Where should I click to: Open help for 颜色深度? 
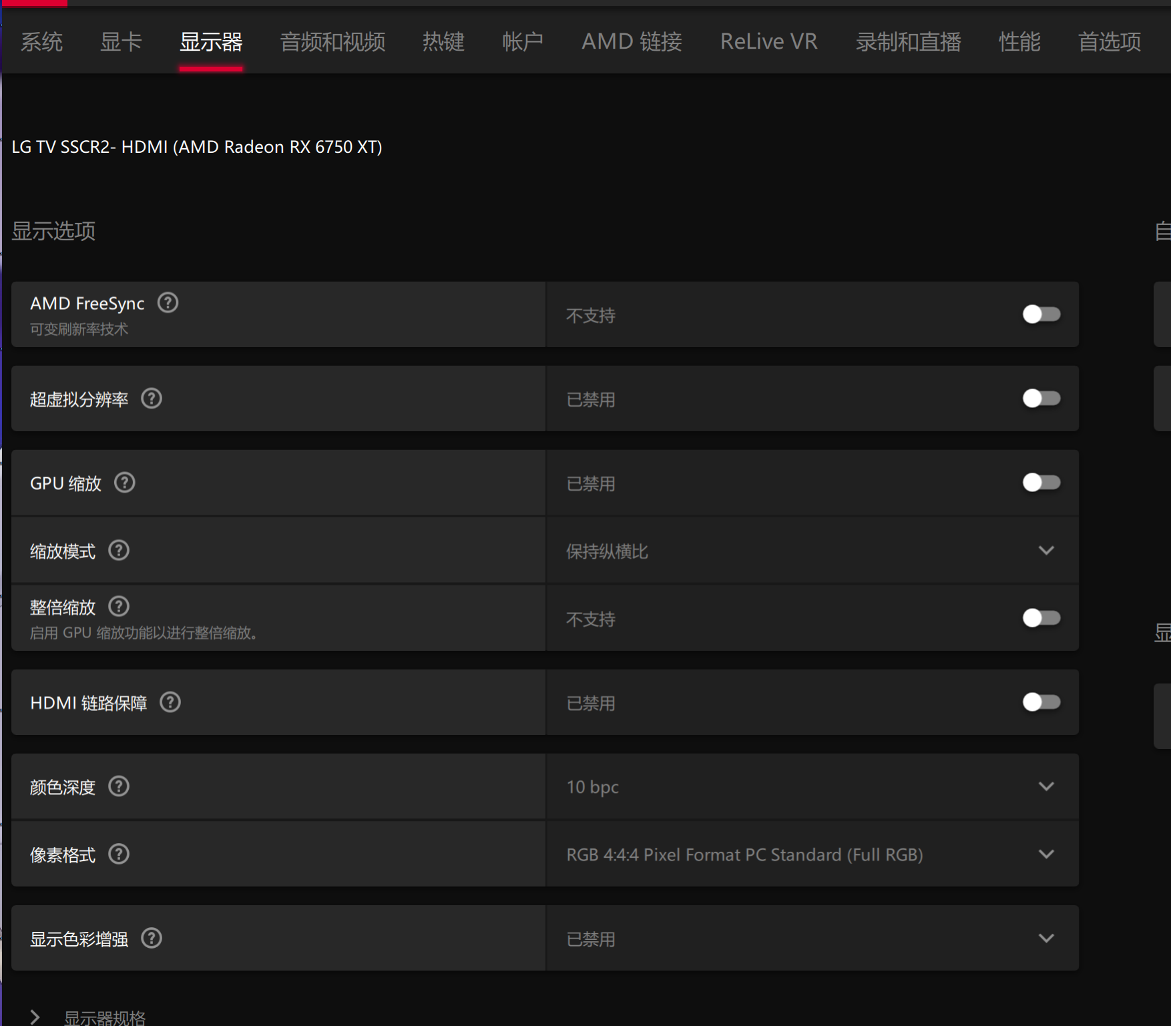click(x=118, y=786)
